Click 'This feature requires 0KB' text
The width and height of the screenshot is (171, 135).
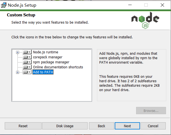(x=129, y=83)
